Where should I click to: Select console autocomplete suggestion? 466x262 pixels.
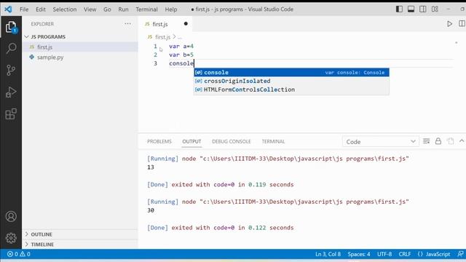click(x=291, y=73)
